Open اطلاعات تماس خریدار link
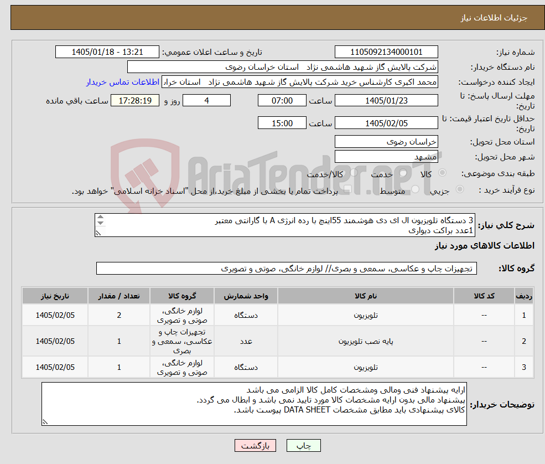The width and height of the screenshot is (545, 464). (x=123, y=82)
